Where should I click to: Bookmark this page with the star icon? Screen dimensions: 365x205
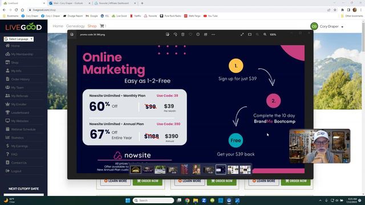[x=335, y=10]
